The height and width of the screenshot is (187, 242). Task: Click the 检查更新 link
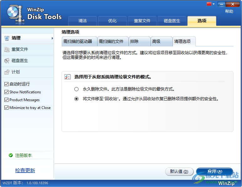click(25, 170)
